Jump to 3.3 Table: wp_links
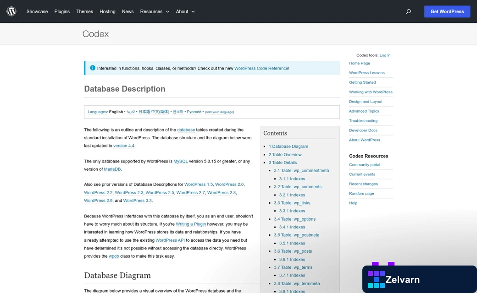 click(292, 203)
